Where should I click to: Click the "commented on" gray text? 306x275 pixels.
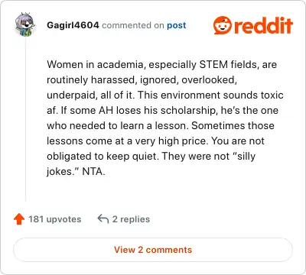coord(133,25)
